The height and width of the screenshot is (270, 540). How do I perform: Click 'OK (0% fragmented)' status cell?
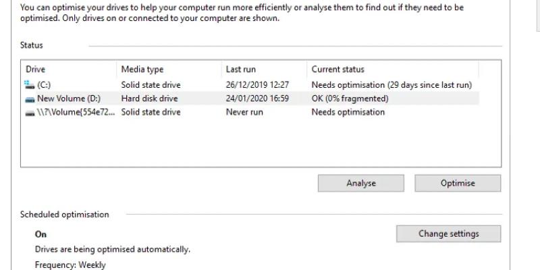(350, 99)
